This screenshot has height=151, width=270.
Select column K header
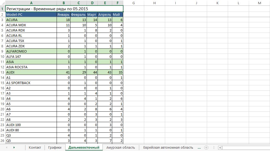point(218,3)
